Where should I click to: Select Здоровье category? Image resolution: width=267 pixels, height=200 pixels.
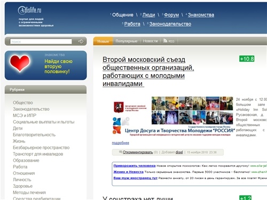[x=22, y=186]
